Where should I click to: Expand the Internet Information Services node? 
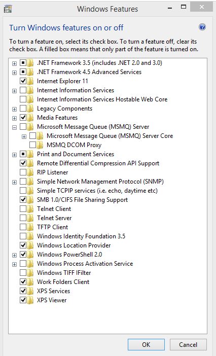point(15,91)
